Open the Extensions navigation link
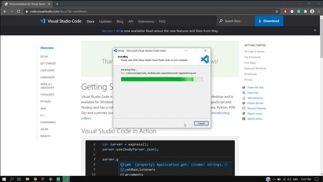Image resolution: width=323 pixels, height=182 pixels. click(146, 21)
